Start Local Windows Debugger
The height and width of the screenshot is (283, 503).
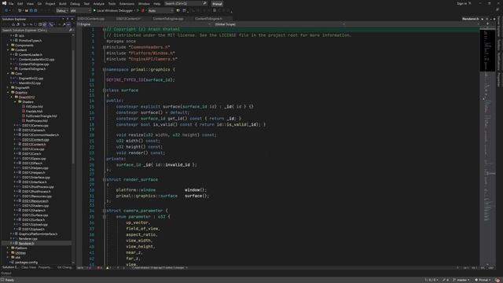pyautogui.click(x=113, y=10)
